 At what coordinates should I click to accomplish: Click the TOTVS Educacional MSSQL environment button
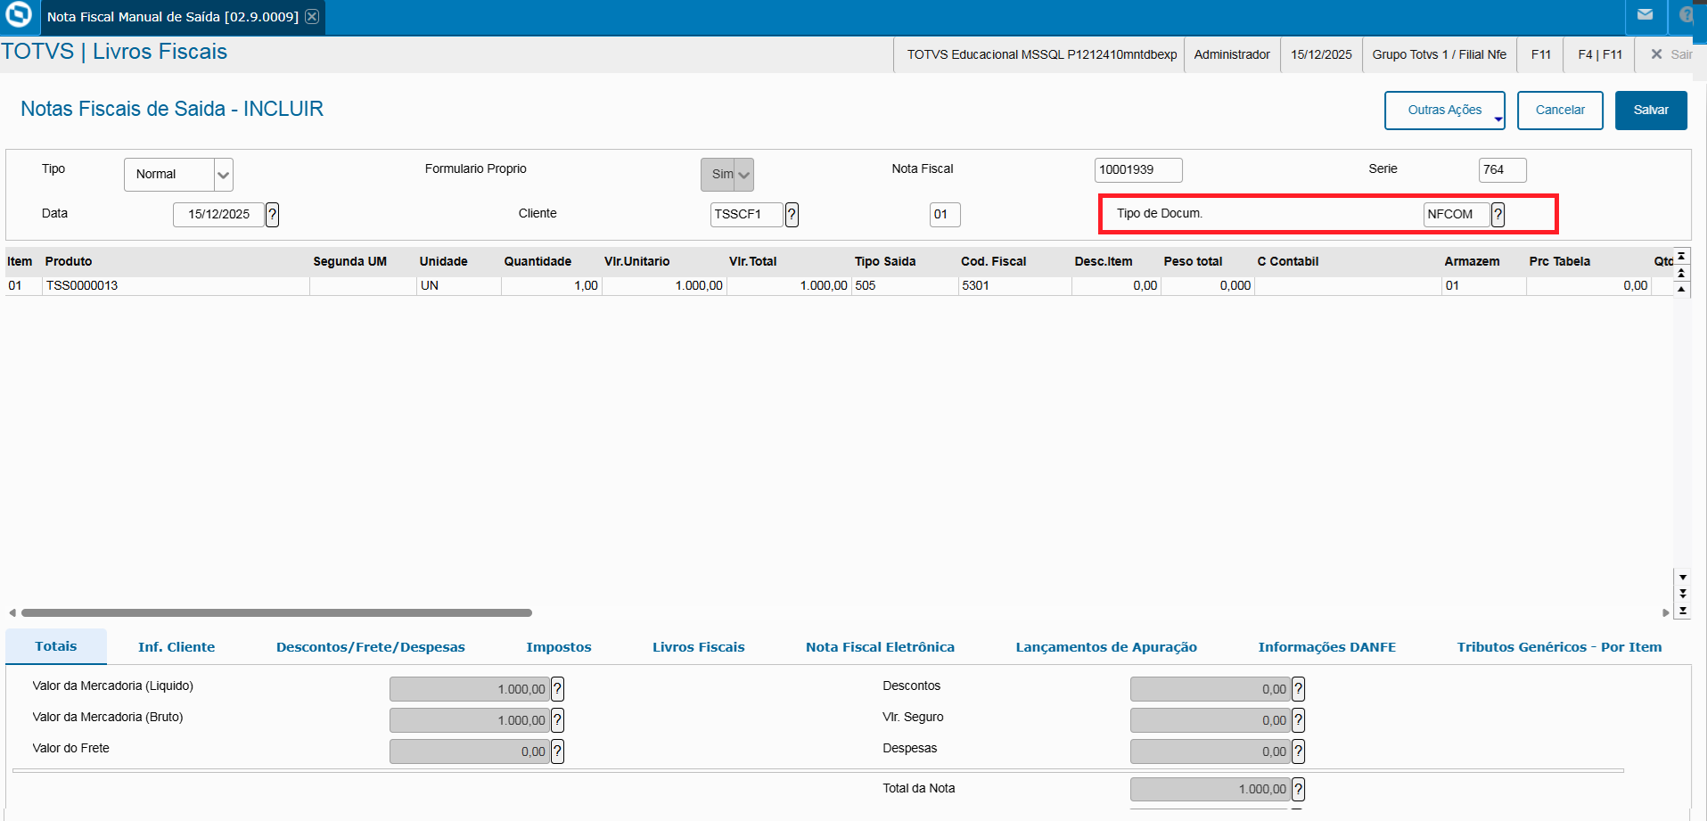tap(1041, 54)
